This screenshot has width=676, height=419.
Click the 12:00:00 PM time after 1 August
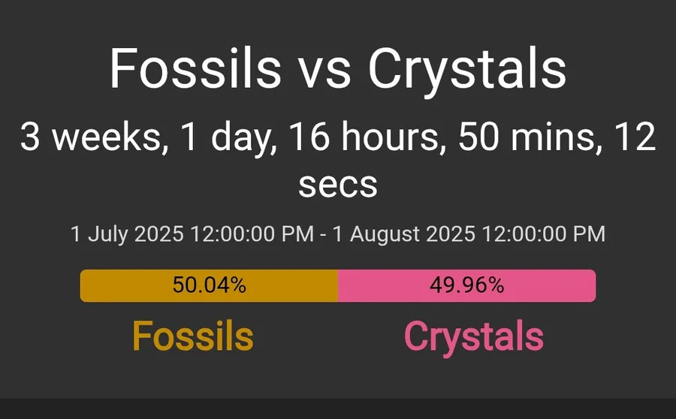[544, 234]
